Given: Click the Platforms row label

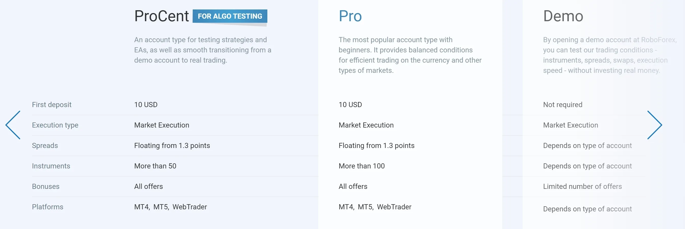Looking at the screenshot, I should pyautogui.click(x=48, y=207).
